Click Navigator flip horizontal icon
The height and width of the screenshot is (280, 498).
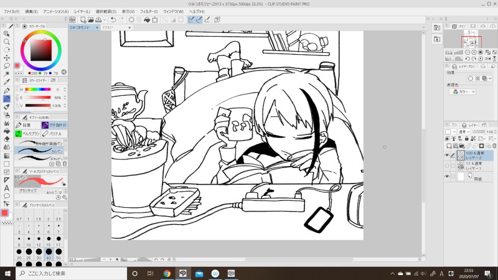tap(488, 58)
